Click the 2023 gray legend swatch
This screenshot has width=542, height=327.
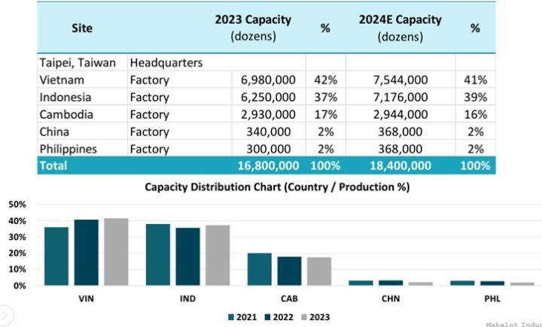[x=305, y=317]
